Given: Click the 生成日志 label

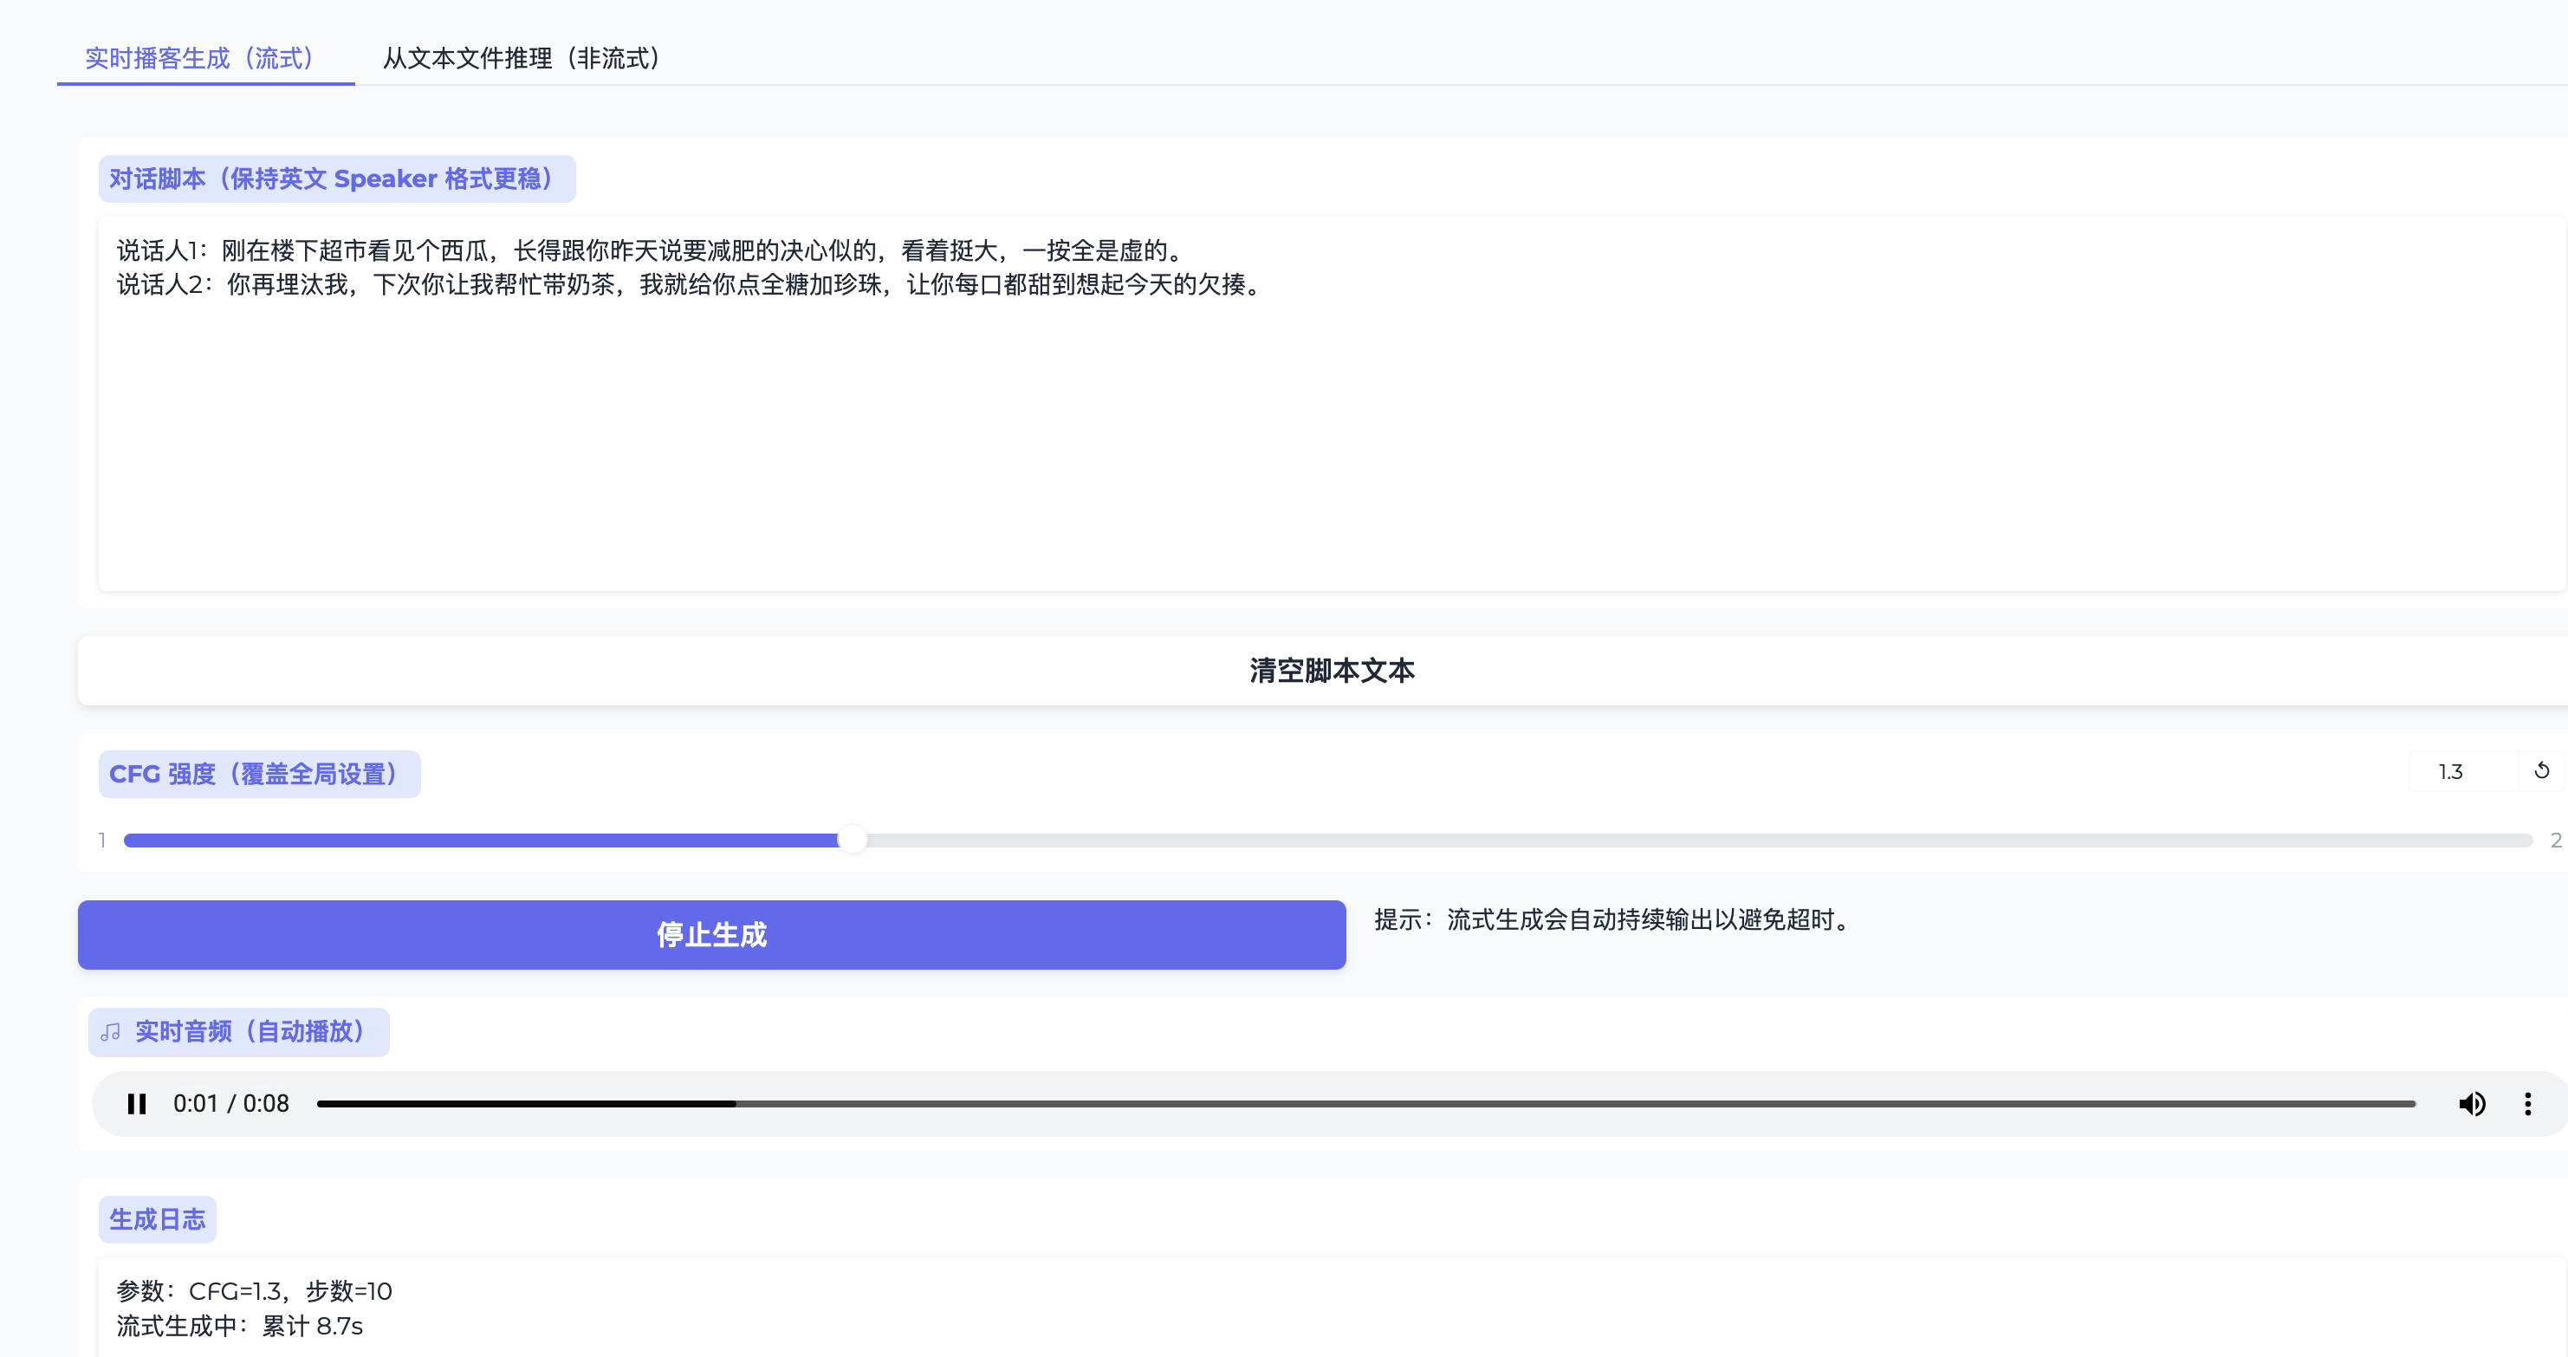Looking at the screenshot, I should tap(158, 1219).
